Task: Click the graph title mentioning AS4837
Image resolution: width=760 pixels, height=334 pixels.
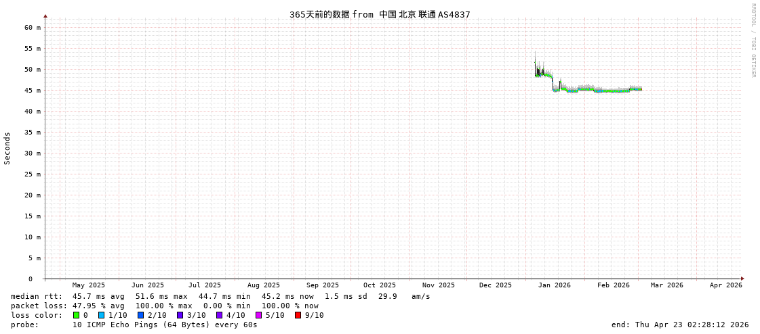Action: coord(380,14)
